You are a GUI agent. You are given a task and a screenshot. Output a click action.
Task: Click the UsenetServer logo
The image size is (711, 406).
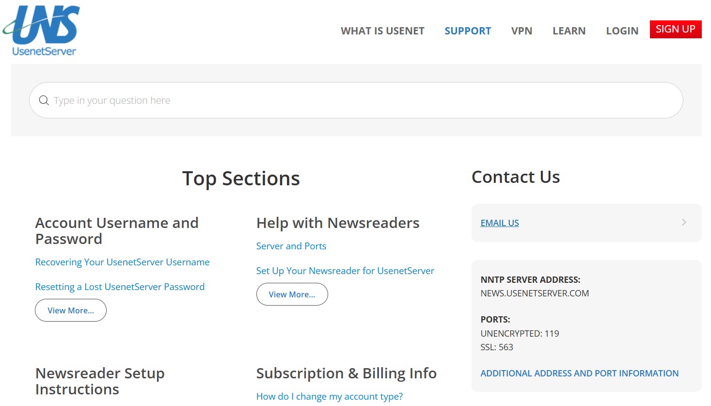[x=42, y=31]
